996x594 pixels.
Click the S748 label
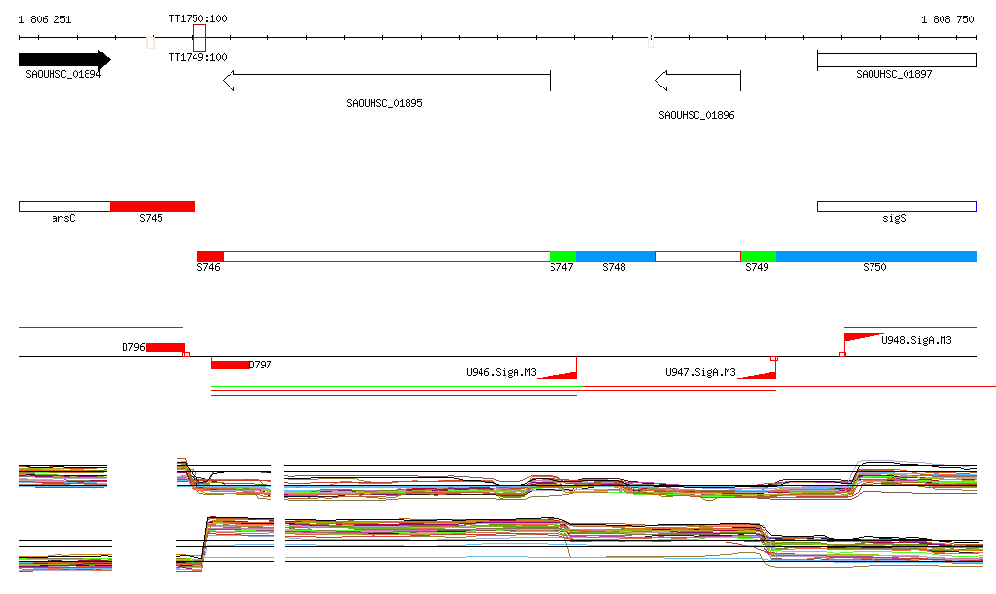coord(615,267)
